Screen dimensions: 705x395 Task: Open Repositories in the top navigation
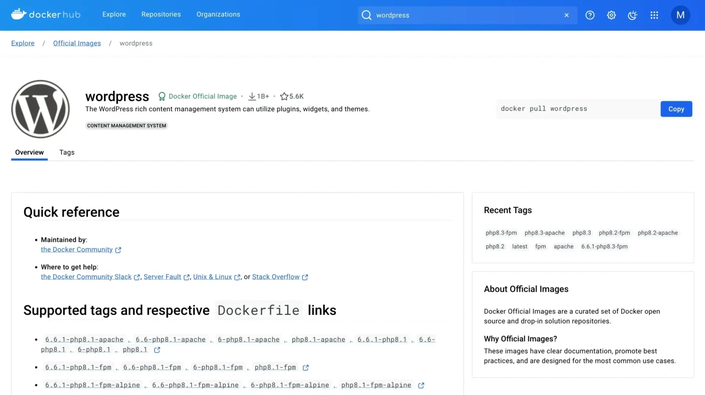click(x=161, y=14)
